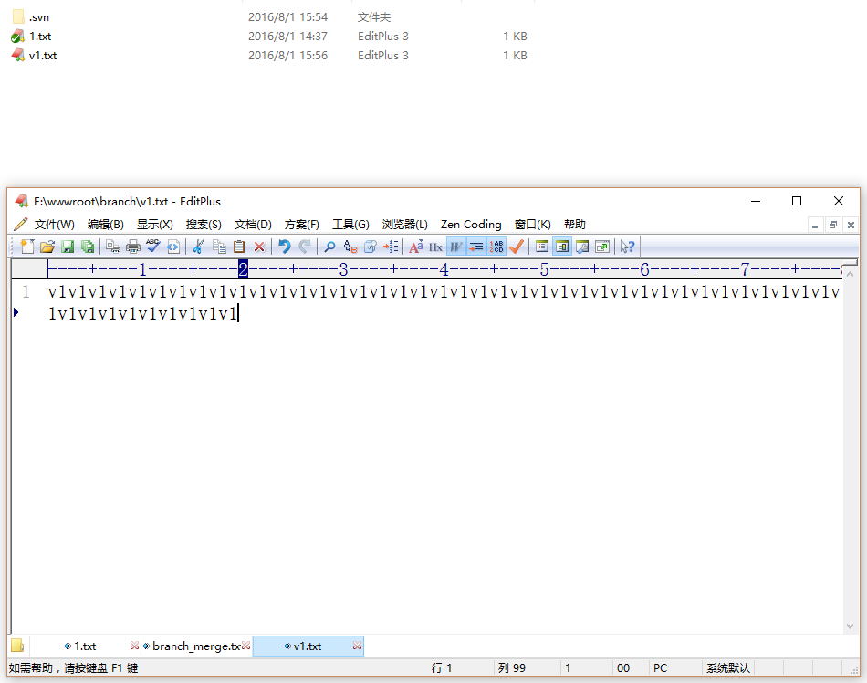Image resolution: width=867 pixels, height=683 pixels.
Task: Click the New document toolbar icon
Action: point(26,247)
